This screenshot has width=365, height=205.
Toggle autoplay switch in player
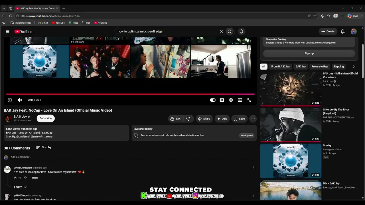[213, 100]
